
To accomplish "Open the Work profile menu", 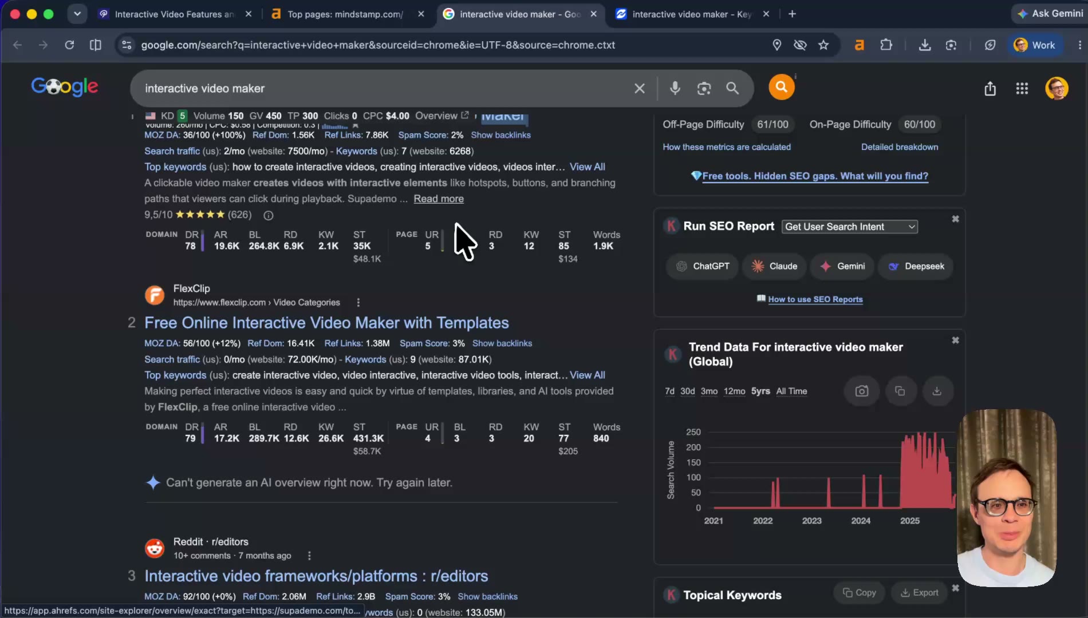I will 1035,45.
